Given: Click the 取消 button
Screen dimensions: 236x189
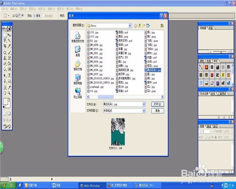Looking at the screenshot, I should tap(157, 111).
